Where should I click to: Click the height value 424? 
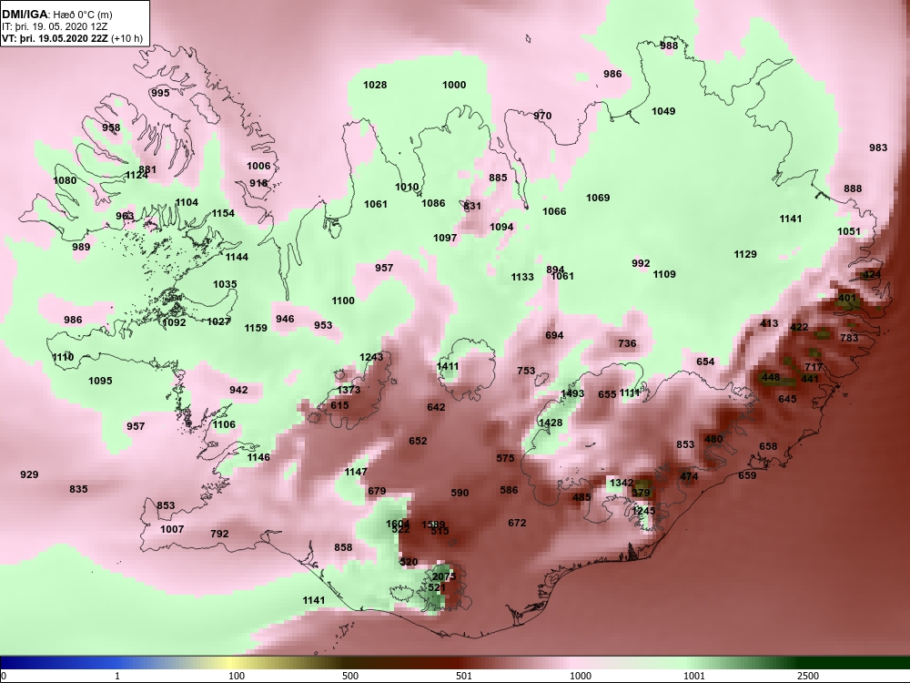(x=873, y=274)
